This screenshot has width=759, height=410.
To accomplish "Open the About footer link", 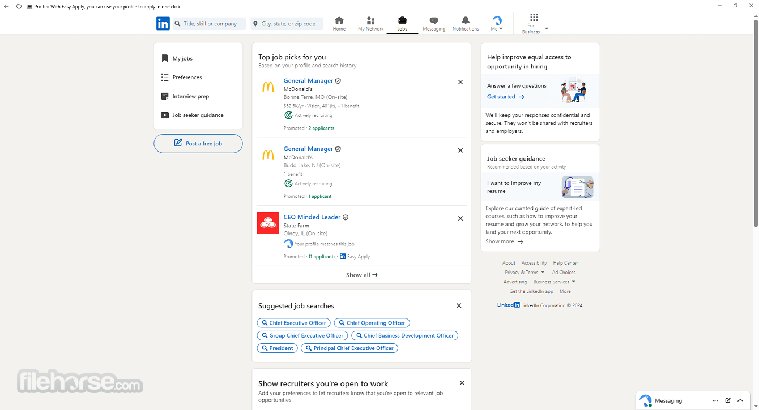I will coord(509,263).
